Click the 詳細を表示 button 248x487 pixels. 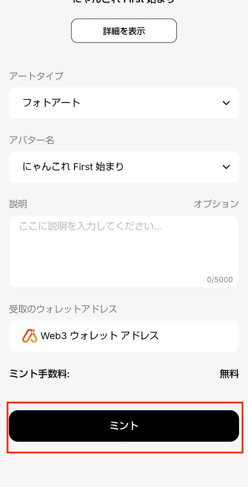coord(124,31)
